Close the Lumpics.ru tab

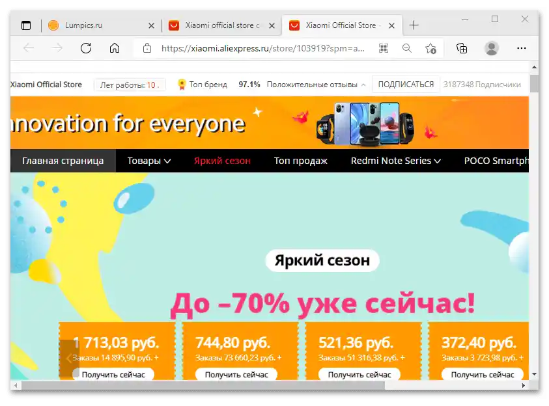click(151, 25)
